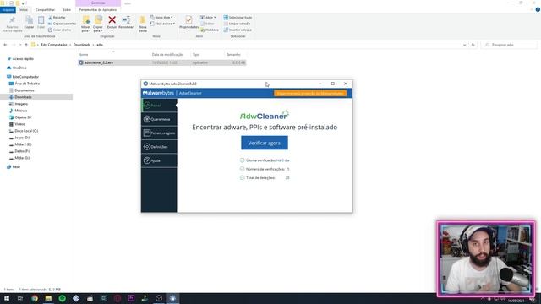541x304 pixels.
Task: Select Músicas in navigation pane
Action: 20,111
